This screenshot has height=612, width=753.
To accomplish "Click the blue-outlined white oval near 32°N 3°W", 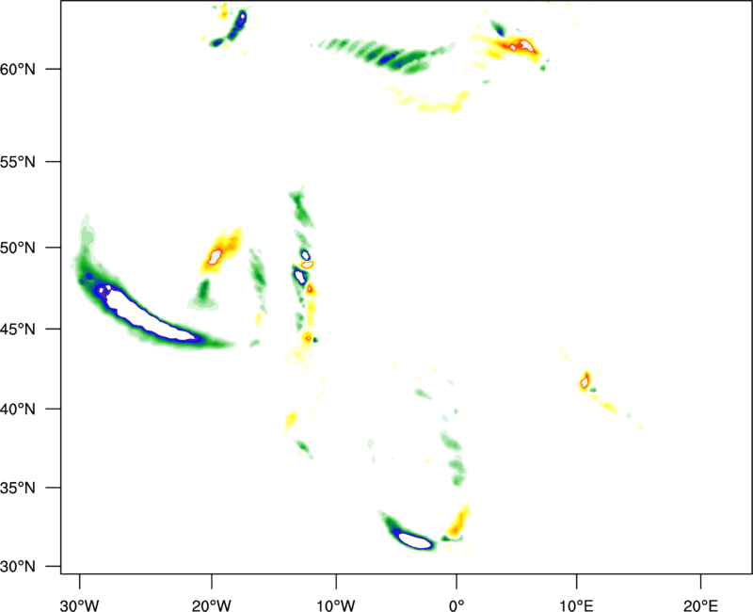I will [x=415, y=540].
